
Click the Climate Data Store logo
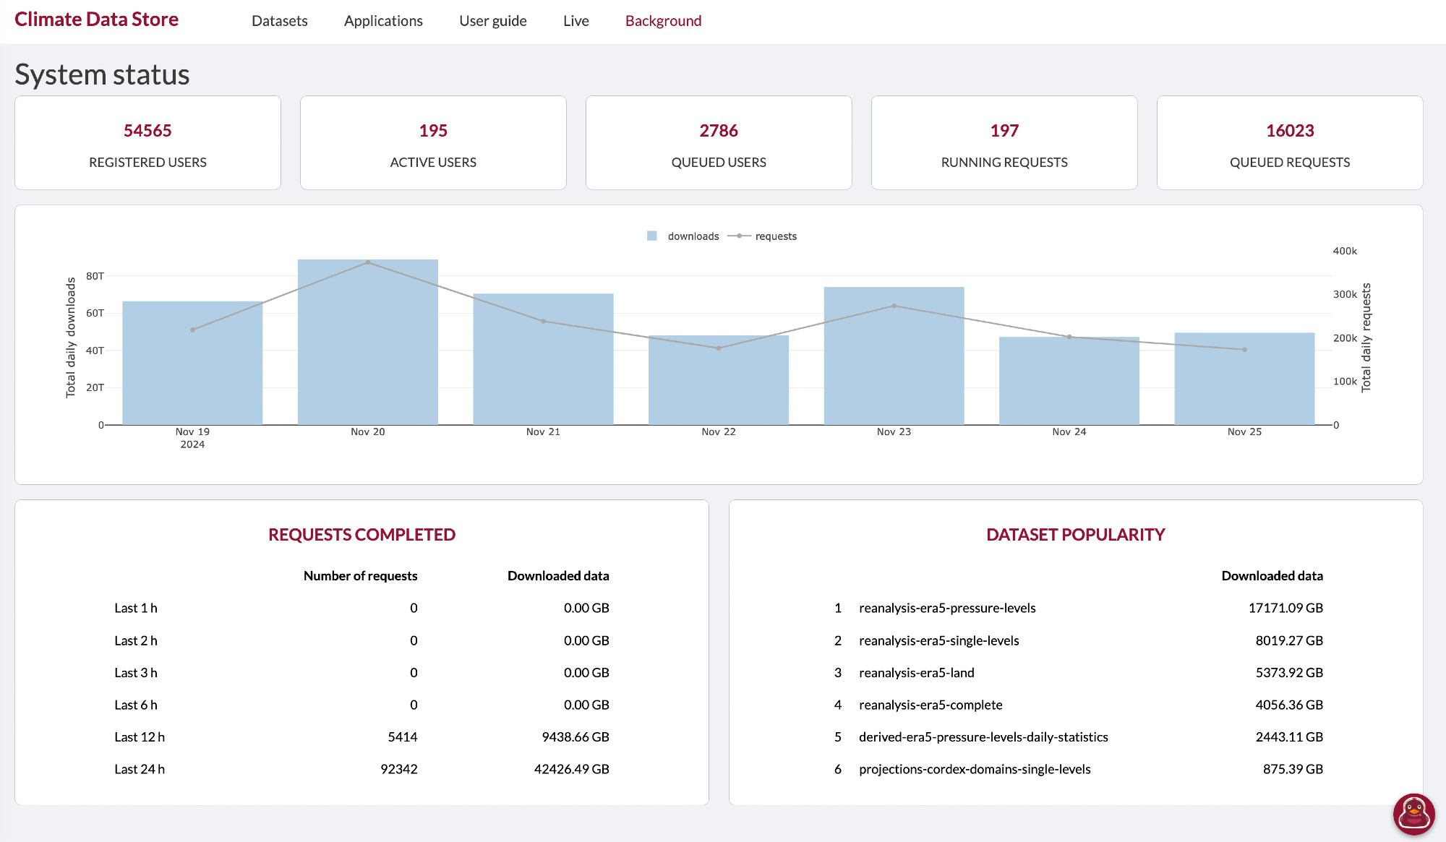[x=96, y=20]
